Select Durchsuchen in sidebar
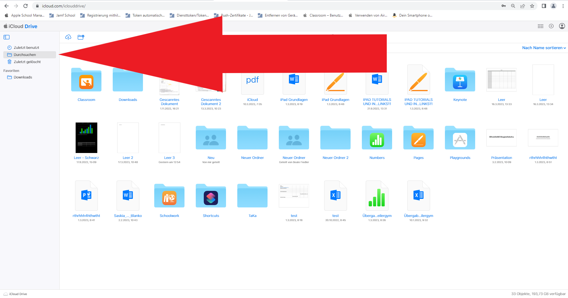This screenshot has width=568, height=298. coord(29,55)
